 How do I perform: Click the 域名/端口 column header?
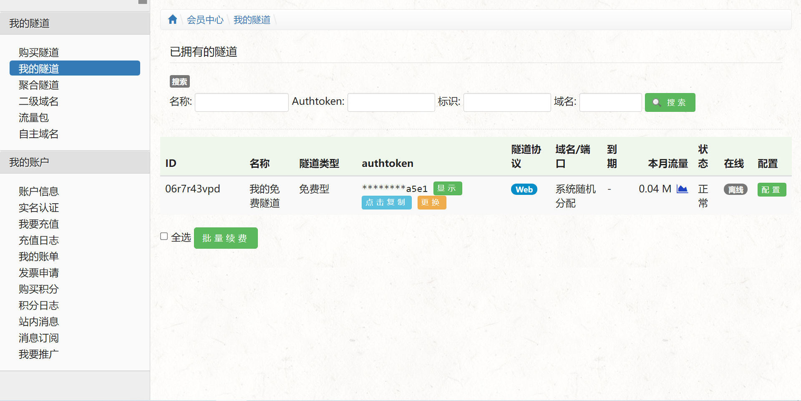(573, 156)
